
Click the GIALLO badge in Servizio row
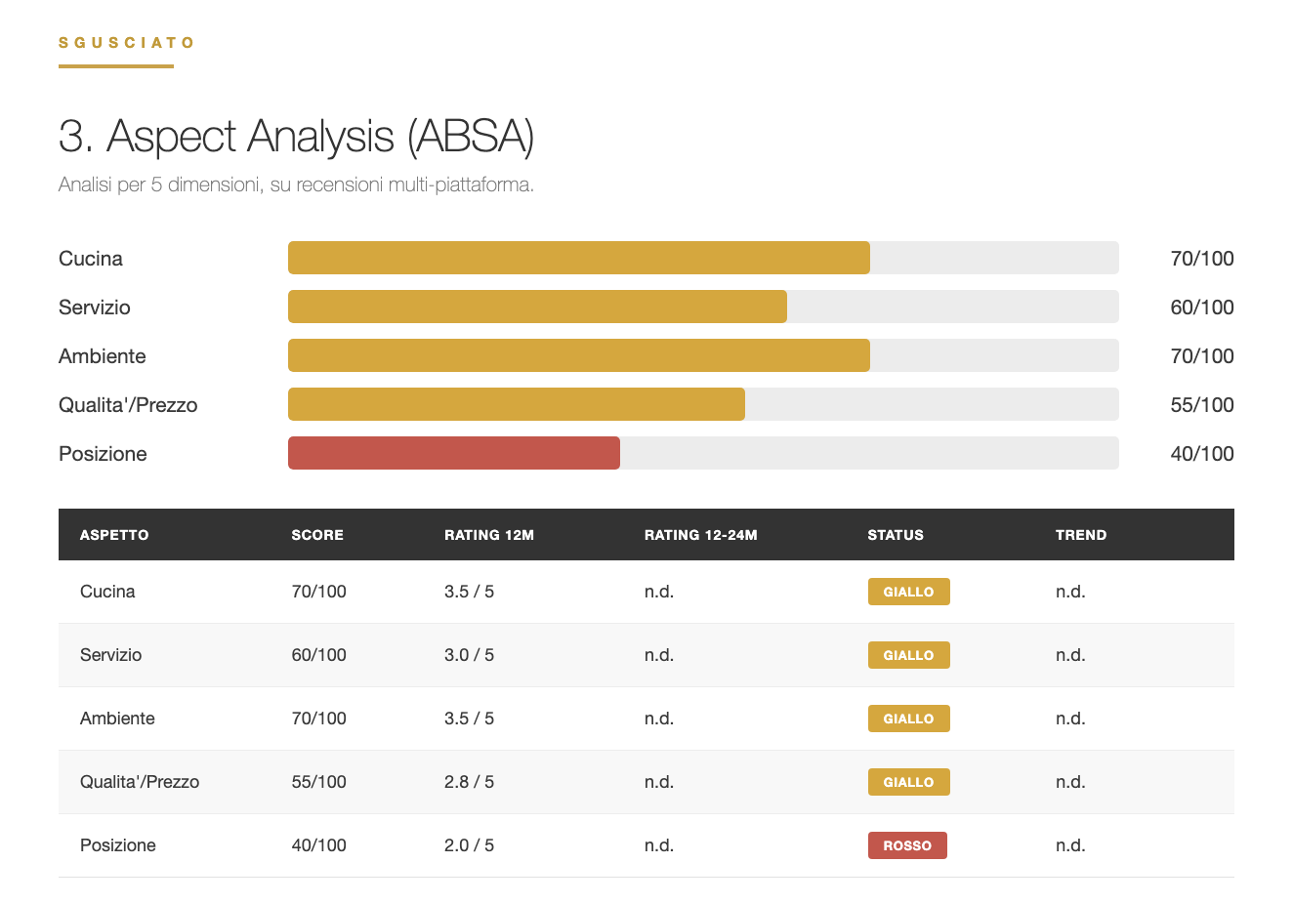909,655
